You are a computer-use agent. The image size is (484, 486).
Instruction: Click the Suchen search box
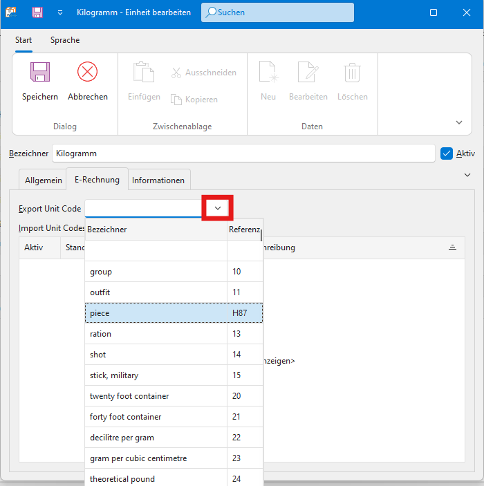tap(277, 12)
